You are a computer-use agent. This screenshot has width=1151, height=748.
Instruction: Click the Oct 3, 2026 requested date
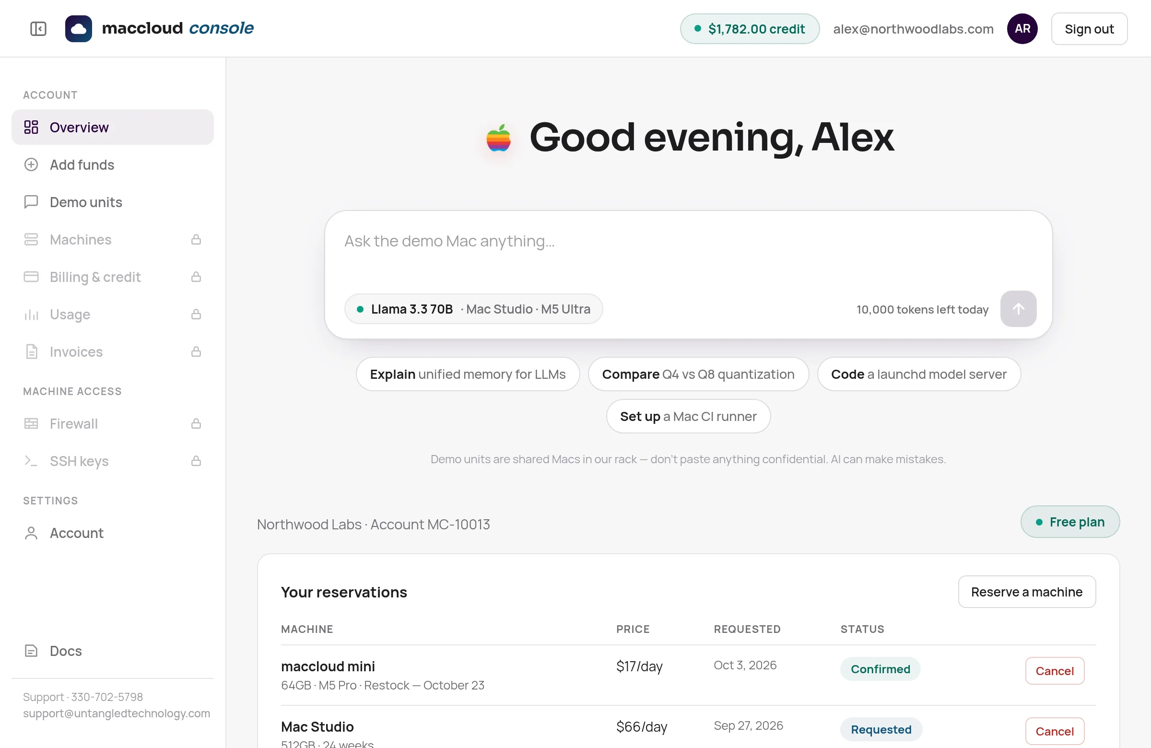[745, 666]
